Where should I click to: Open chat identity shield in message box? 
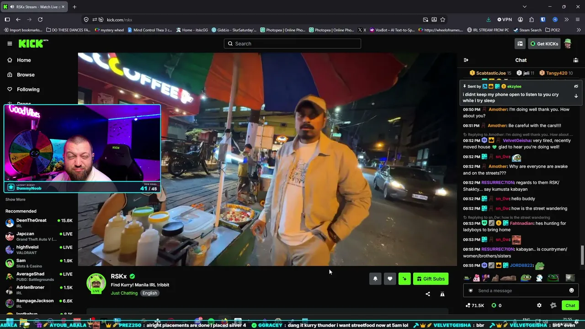tap(471, 291)
